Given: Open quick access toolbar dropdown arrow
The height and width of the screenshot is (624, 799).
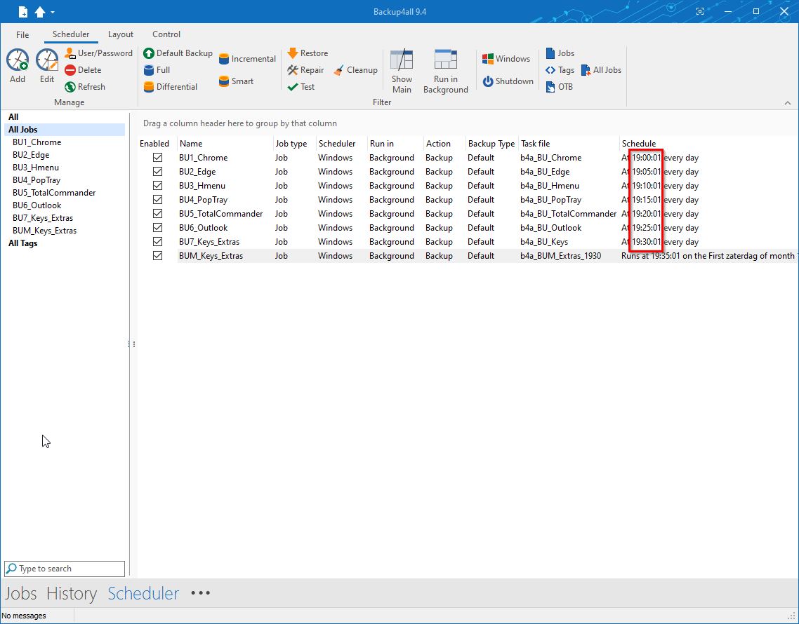Looking at the screenshot, I should 53,12.
